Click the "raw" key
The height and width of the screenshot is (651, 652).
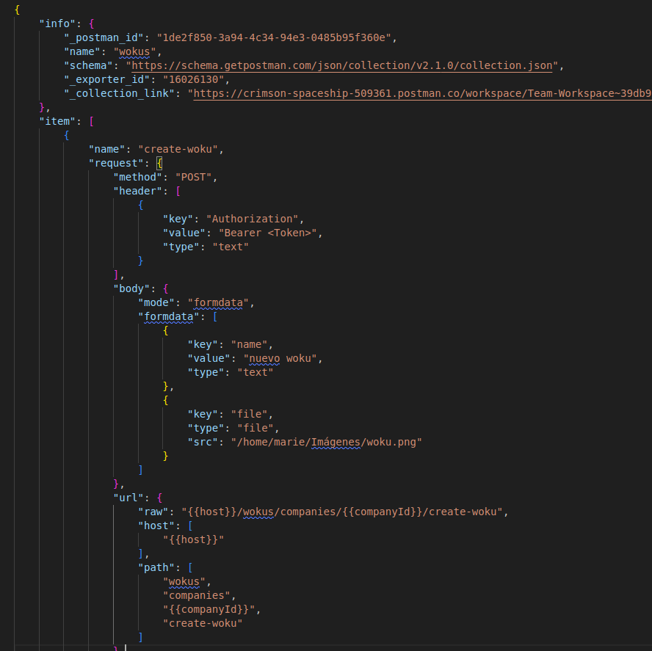[x=153, y=512]
